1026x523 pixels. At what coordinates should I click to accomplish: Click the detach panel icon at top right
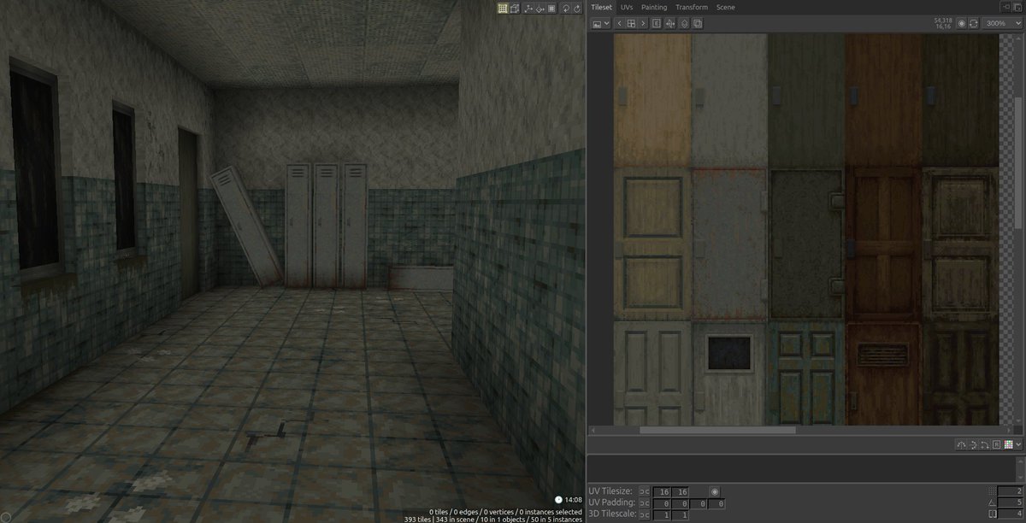coord(1006,7)
